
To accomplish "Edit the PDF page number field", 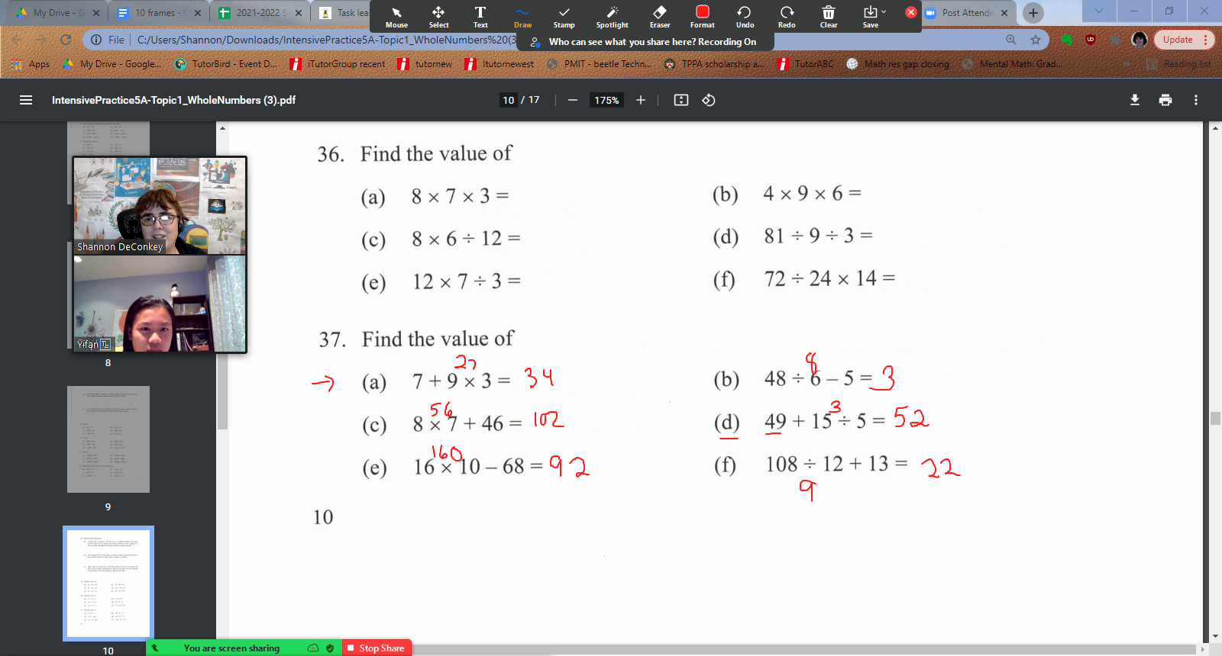I will (x=509, y=100).
